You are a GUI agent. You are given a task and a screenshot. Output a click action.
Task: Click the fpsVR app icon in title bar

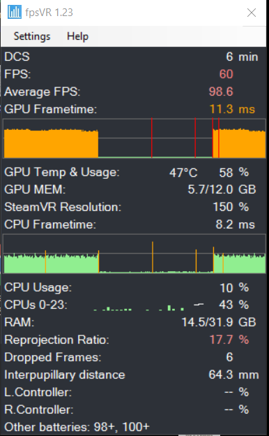coord(15,13)
